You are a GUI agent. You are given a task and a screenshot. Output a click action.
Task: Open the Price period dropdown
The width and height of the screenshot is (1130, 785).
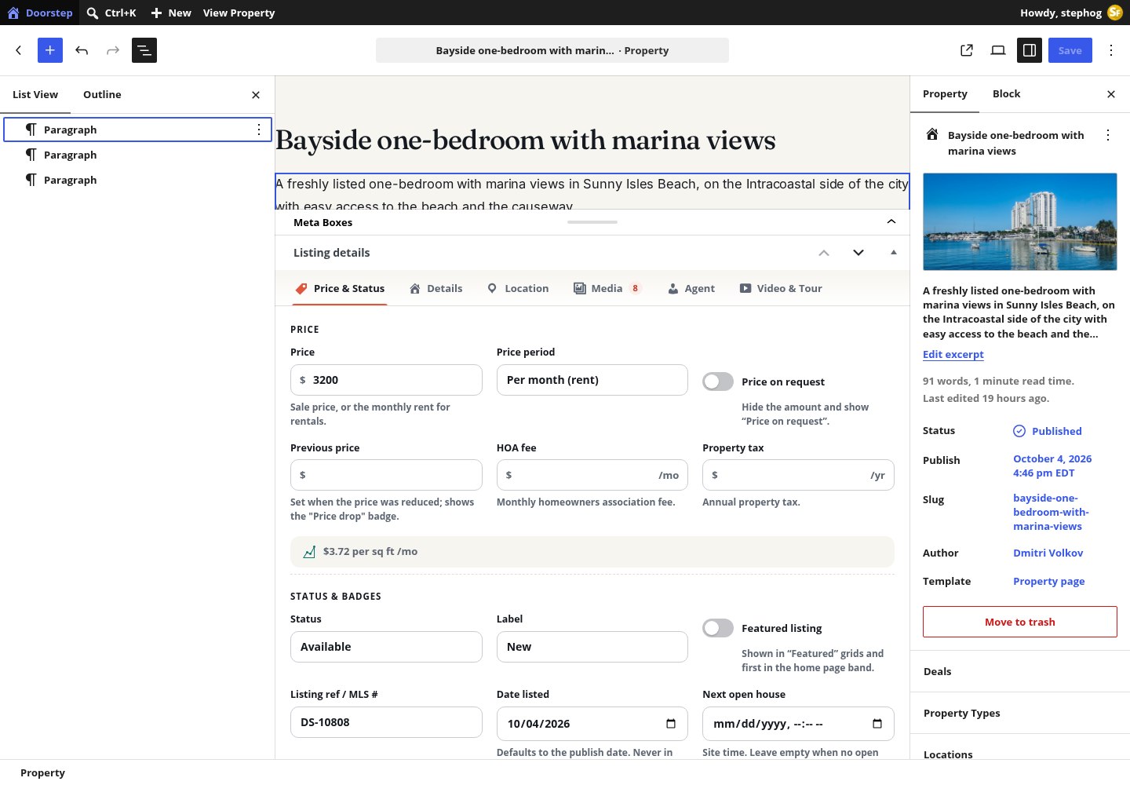(592, 380)
